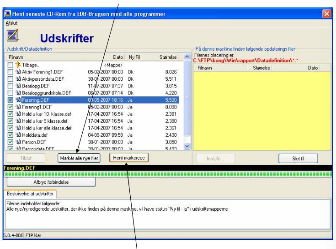336x249 pixels.
Task: Click the file list scroll up arrow
Action: click(187, 57)
